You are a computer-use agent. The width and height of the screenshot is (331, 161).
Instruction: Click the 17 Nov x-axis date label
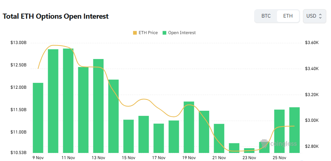(159, 158)
